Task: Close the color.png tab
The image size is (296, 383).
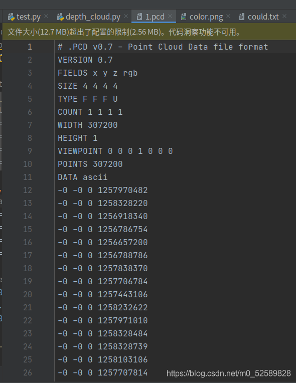Action: tap(228, 17)
